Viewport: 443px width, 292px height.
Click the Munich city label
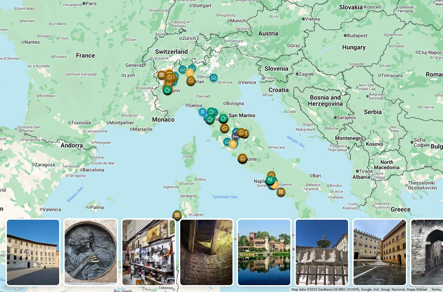point(238,21)
